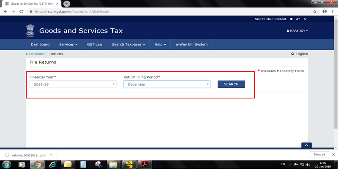Open the Return Filing Period dropdown
338x179 pixels.
[x=166, y=84]
